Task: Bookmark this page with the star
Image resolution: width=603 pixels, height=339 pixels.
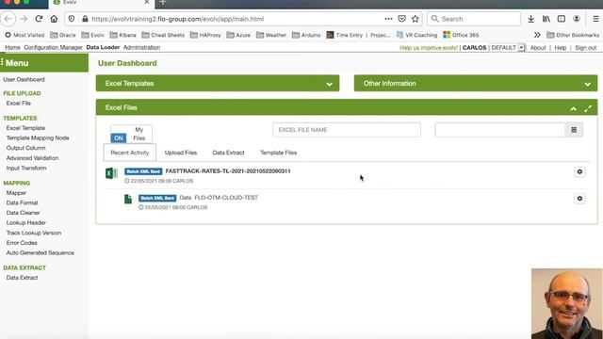Action: (x=416, y=19)
